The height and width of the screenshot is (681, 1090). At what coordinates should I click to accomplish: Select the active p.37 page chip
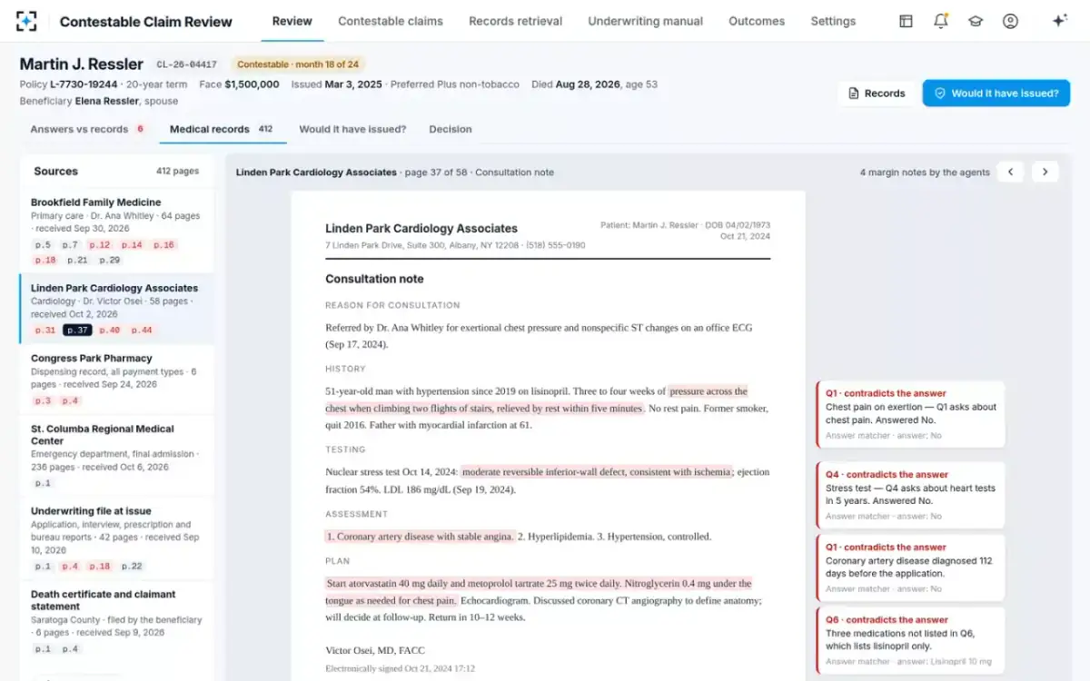[77, 331]
